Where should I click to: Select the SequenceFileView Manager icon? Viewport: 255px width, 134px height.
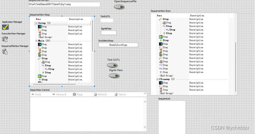click(5, 52)
